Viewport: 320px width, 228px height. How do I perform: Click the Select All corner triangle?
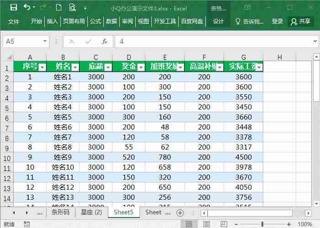coord(9,57)
